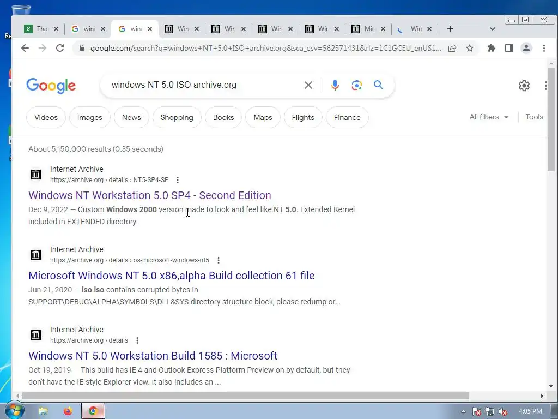Screen dimensions: 558x419
Task: Go back to the previous page
Action: point(25,48)
